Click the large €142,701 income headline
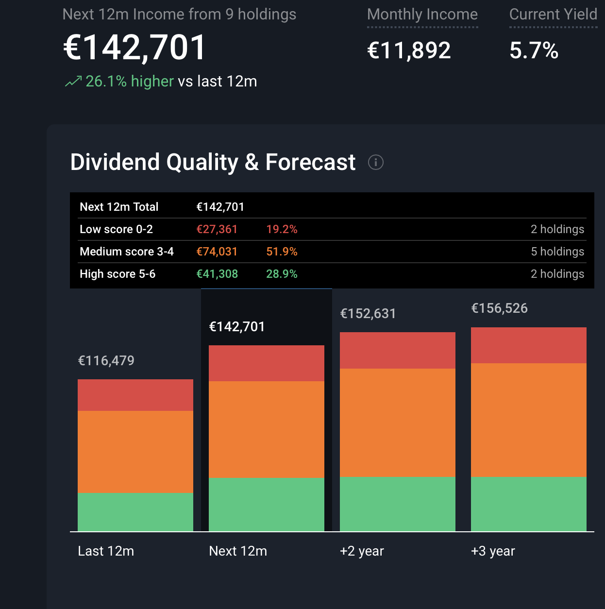The width and height of the screenshot is (605, 609). pyautogui.click(x=135, y=48)
